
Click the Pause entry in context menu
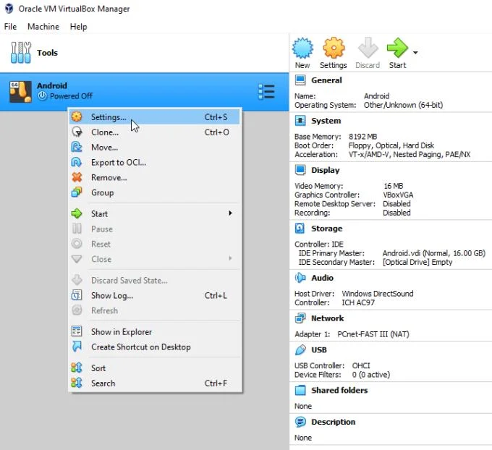pos(155,229)
